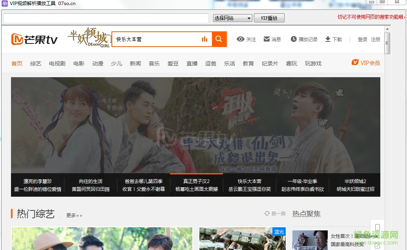Click the 换一换 refresh icon

point(267,214)
